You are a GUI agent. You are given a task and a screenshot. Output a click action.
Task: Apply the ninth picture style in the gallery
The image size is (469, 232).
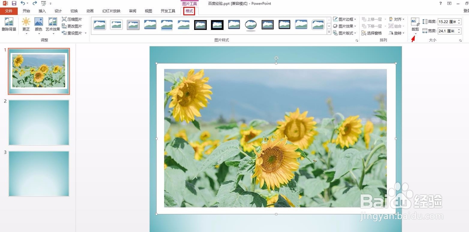(234, 25)
